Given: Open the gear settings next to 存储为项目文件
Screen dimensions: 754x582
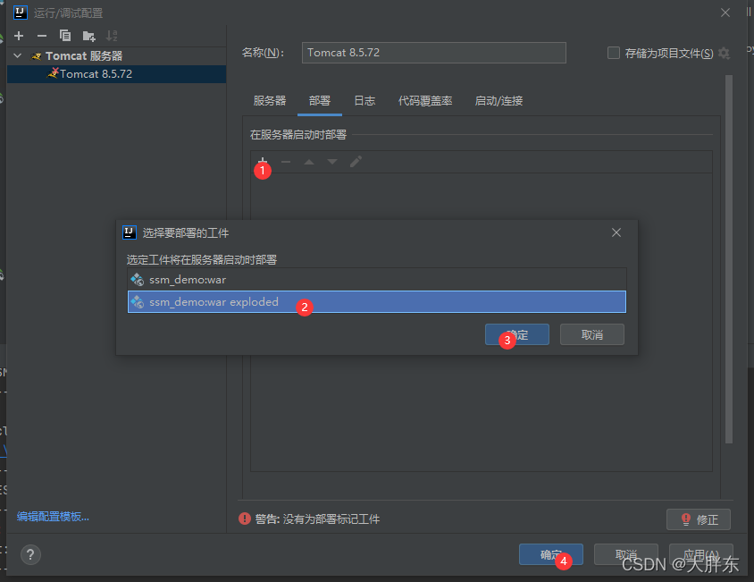Looking at the screenshot, I should pyautogui.click(x=724, y=53).
